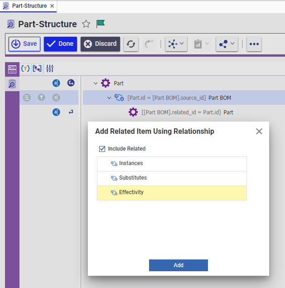Open the sliders settings icon
Image resolution: width=285 pixels, height=288 pixels.
[50, 68]
